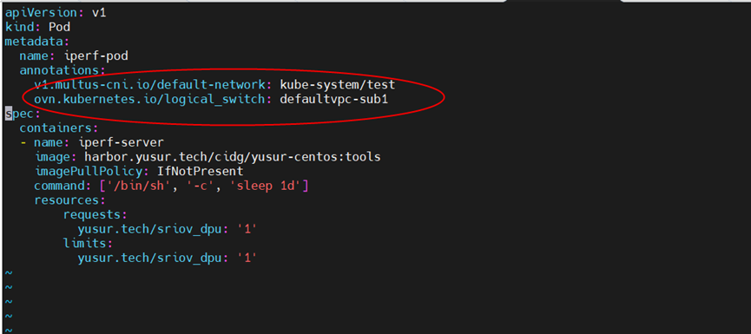Click the limits key
751x334 pixels.
pyautogui.click(x=85, y=244)
